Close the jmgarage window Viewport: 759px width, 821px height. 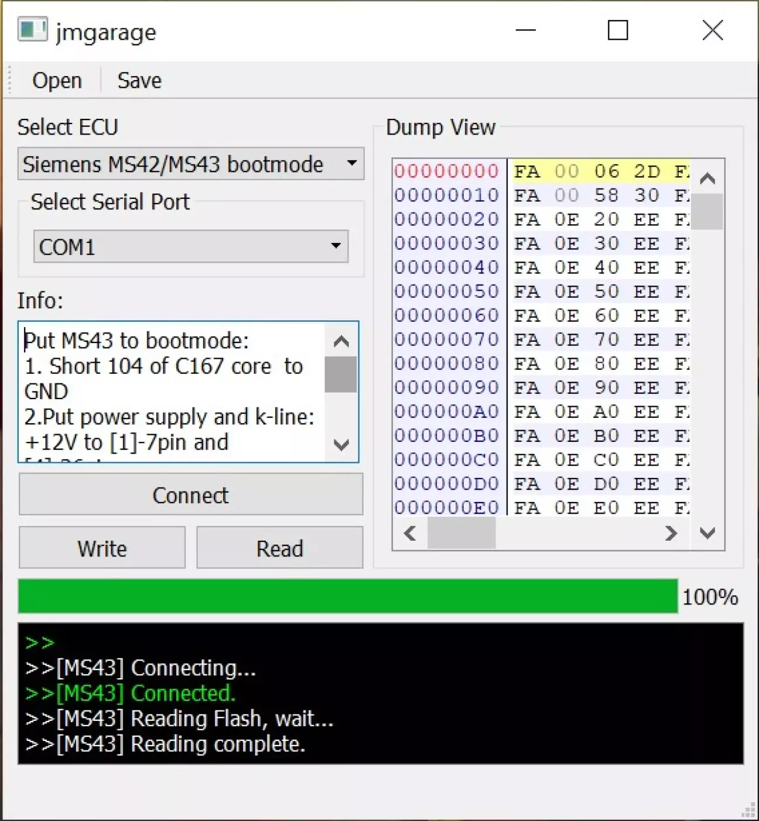[x=713, y=30]
